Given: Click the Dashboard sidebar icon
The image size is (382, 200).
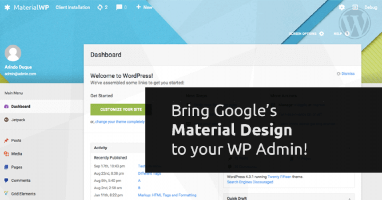Looking at the screenshot, I should [x=6, y=106].
